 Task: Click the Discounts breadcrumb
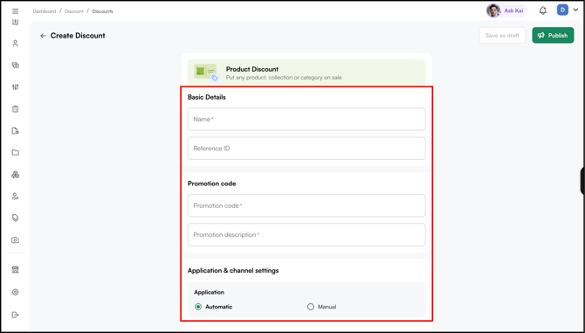click(x=103, y=11)
